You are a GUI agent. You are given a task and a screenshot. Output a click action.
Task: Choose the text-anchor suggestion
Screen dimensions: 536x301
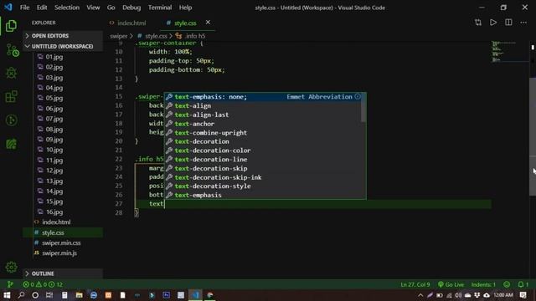coord(262,124)
